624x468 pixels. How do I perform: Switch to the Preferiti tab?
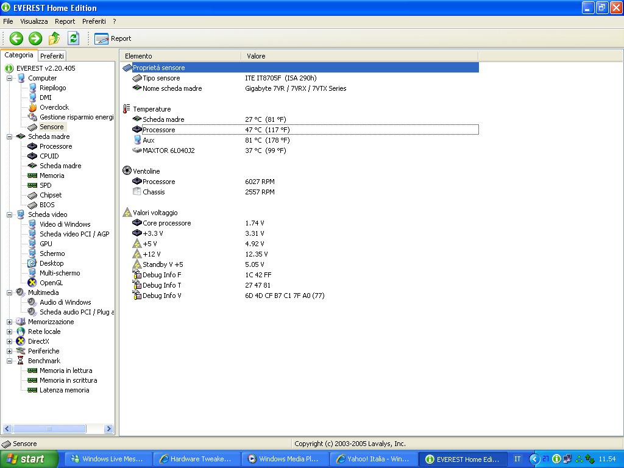point(52,56)
